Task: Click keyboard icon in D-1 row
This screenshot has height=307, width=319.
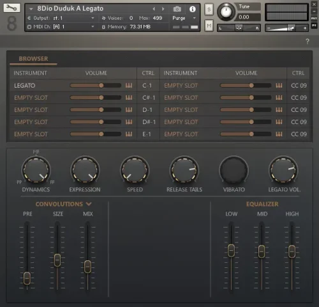Action: (129, 110)
